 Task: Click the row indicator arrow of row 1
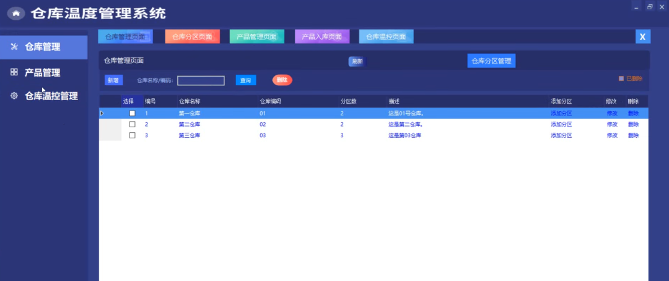tap(102, 113)
